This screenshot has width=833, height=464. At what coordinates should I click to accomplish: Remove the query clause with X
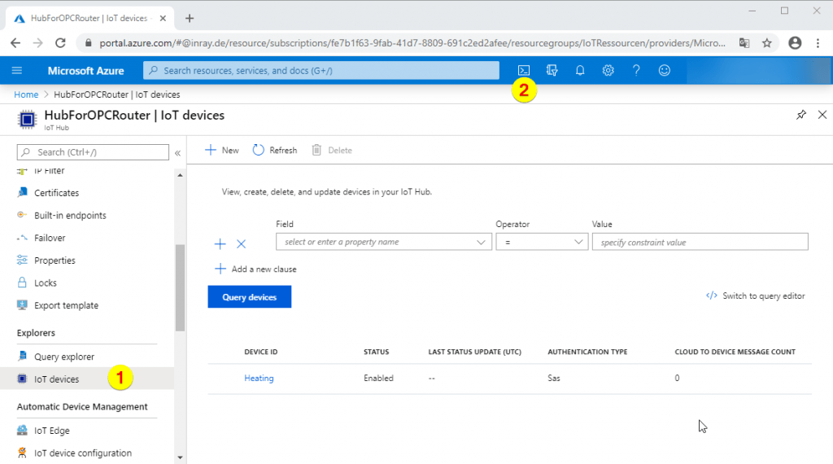(x=241, y=243)
